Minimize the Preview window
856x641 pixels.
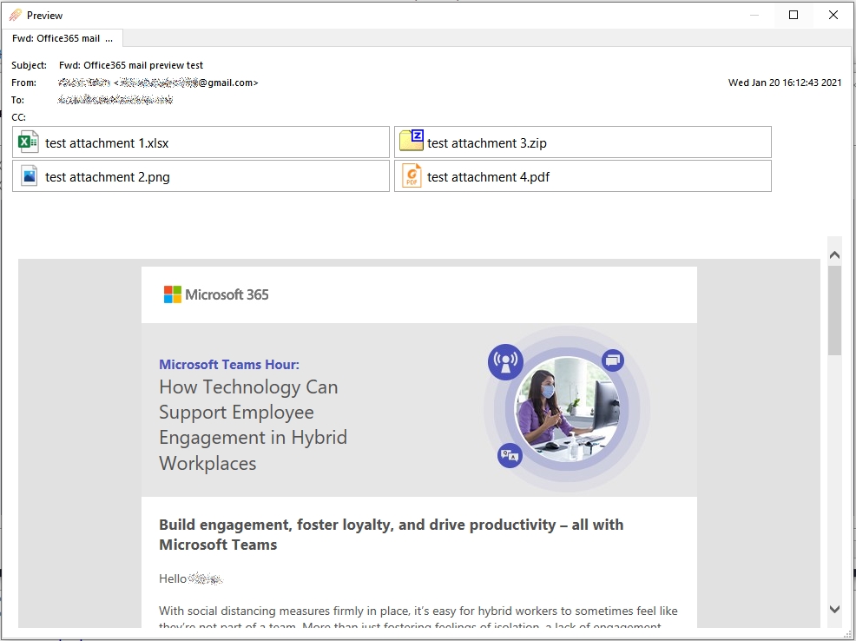(754, 15)
